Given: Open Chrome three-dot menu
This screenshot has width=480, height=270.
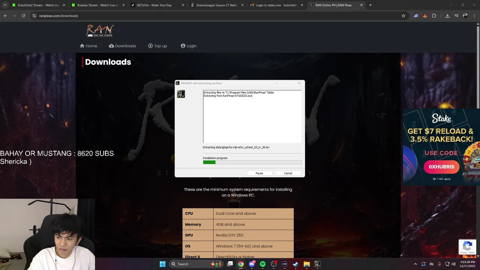Looking at the screenshot, I should click(x=474, y=16).
